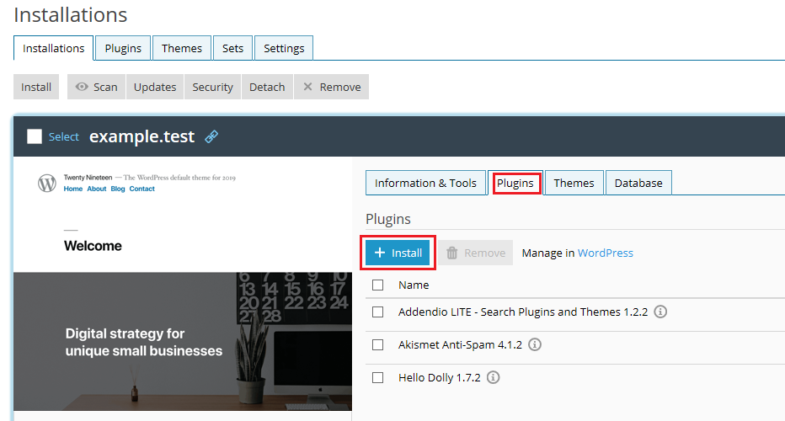This screenshot has height=421, width=785.
Task: Click the info icon next to Hello Dolly
Action: (x=493, y=377)
